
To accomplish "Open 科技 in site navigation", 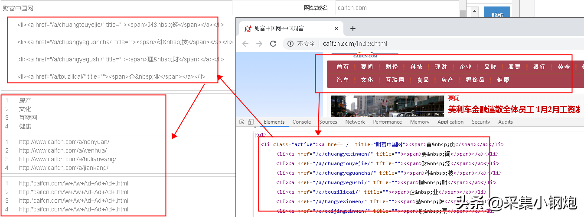I will (x=416, y=67).
